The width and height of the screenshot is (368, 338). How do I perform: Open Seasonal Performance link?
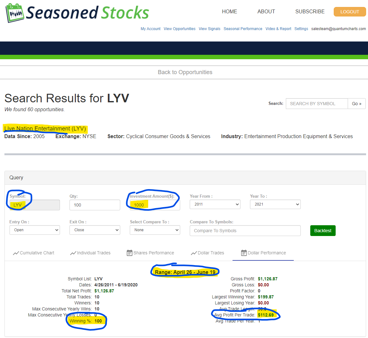[x=243, y=29]
